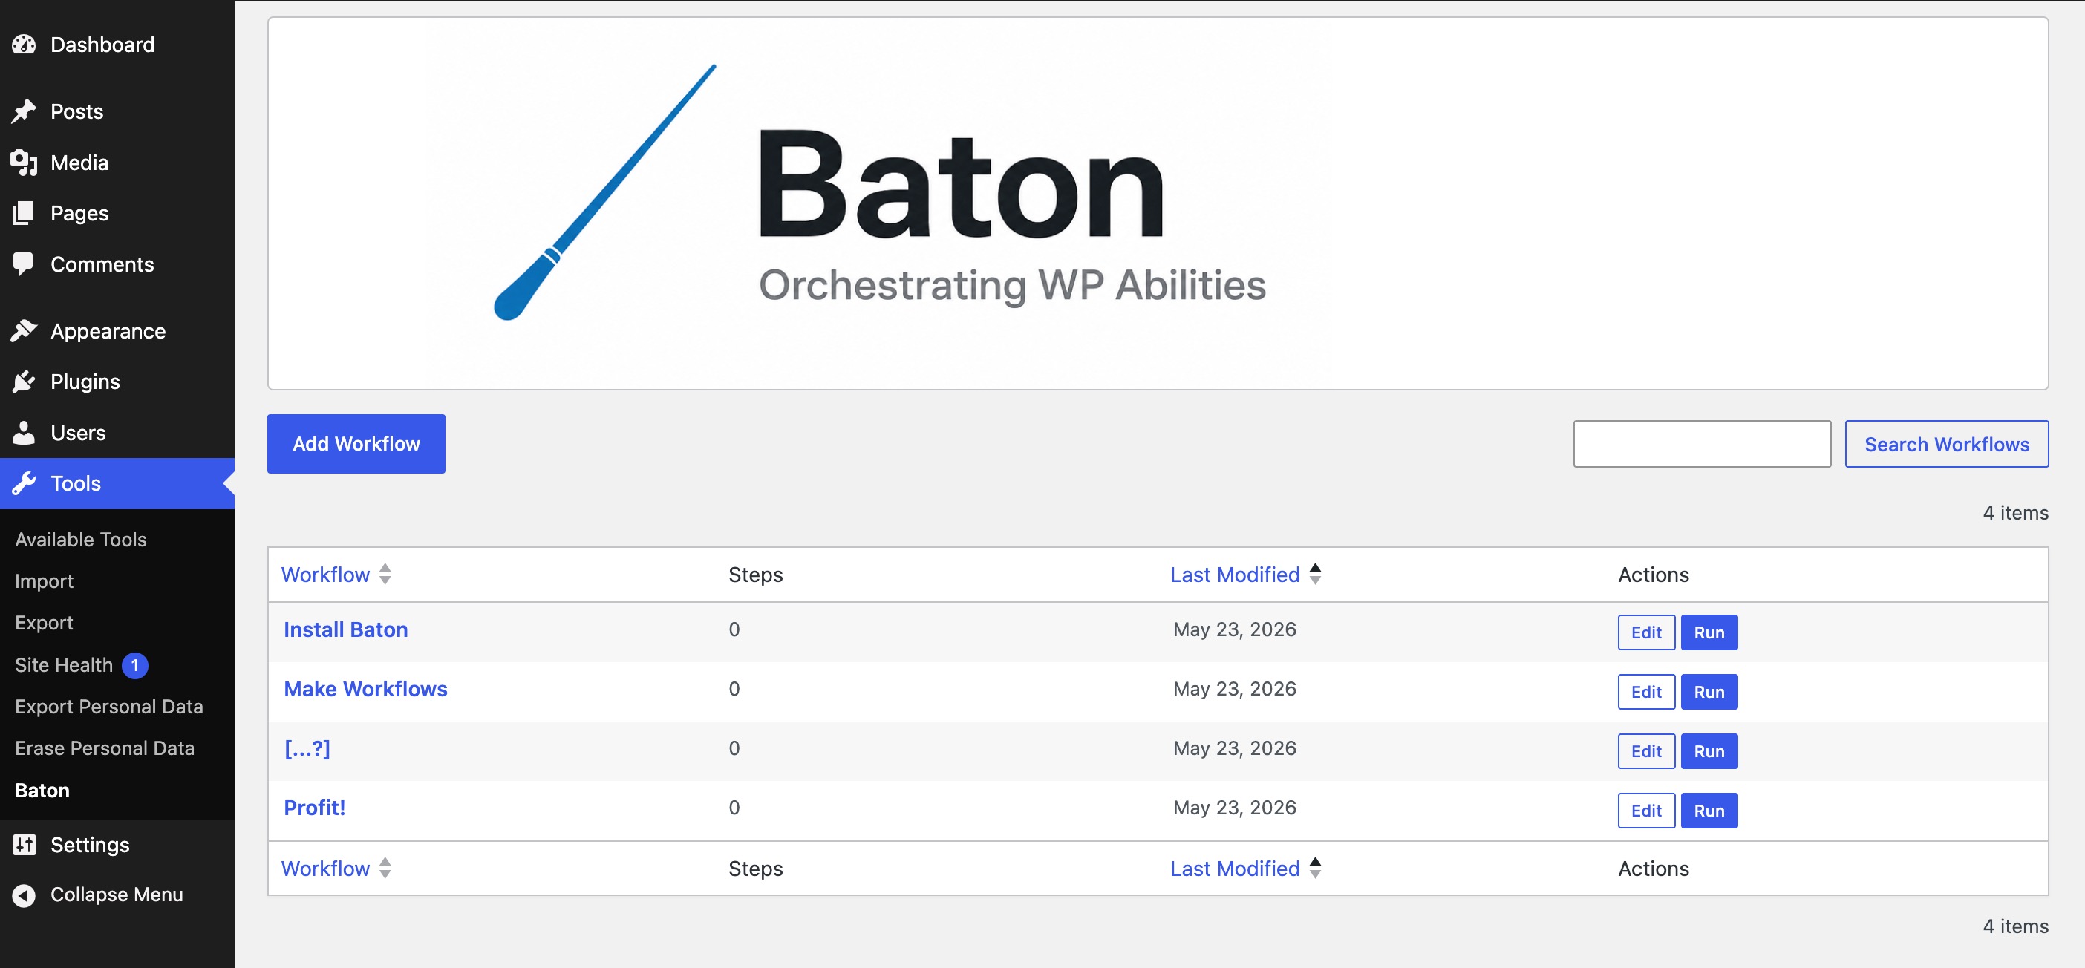Open the Appearance menu
Image resolution: width=2085 pixels, height=968 pixels.
coord(117,331)
